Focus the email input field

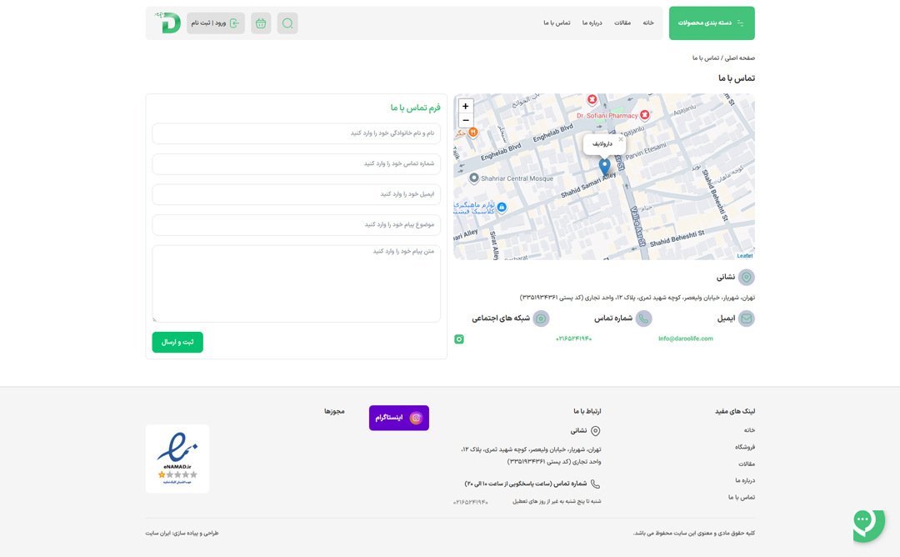pos(296,194)
